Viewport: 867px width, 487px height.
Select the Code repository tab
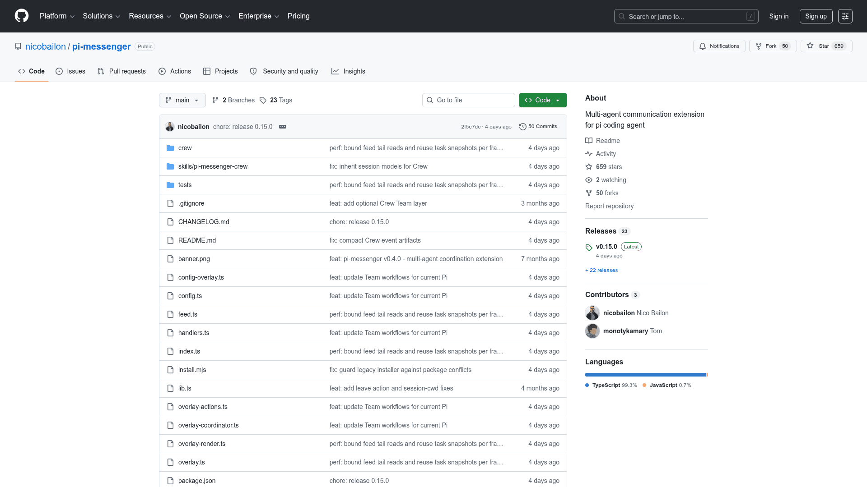pyautogui.click(x=32, y=71)
